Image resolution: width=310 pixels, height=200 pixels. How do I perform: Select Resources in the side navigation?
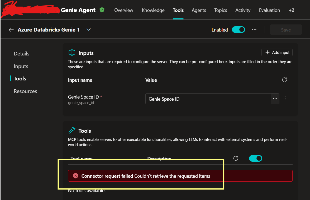[x=25, y=91]
